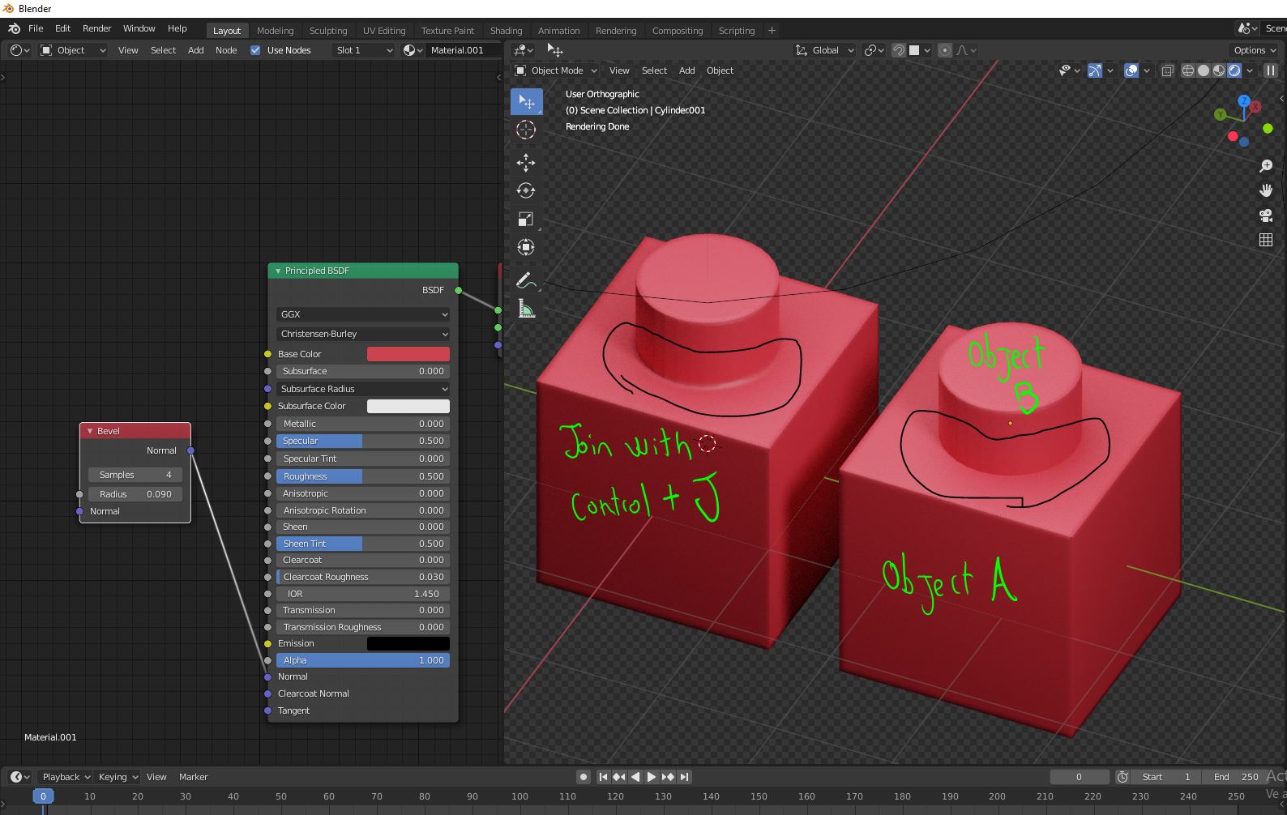
Task: Switch to the Modeling workspace tab
Action: click(x=275, y=31)
